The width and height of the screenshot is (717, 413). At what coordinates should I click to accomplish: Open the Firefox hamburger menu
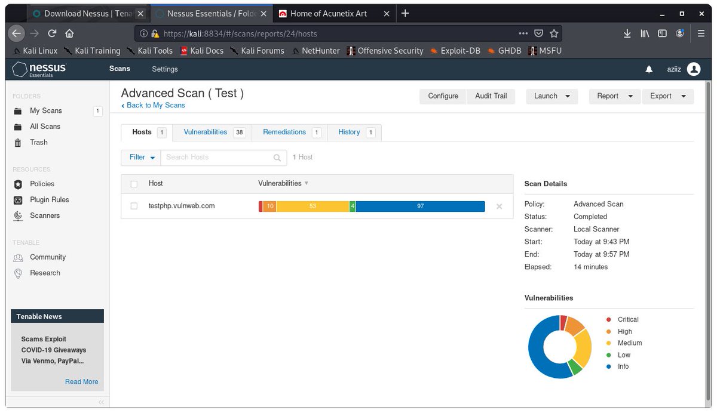pyautogui.click(x=701, y=33)
